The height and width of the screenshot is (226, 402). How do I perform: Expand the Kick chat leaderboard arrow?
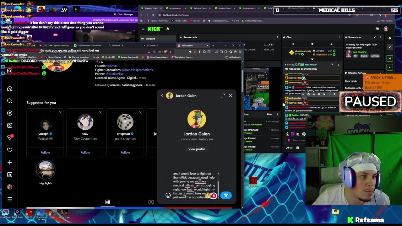(x=312, y=59)
